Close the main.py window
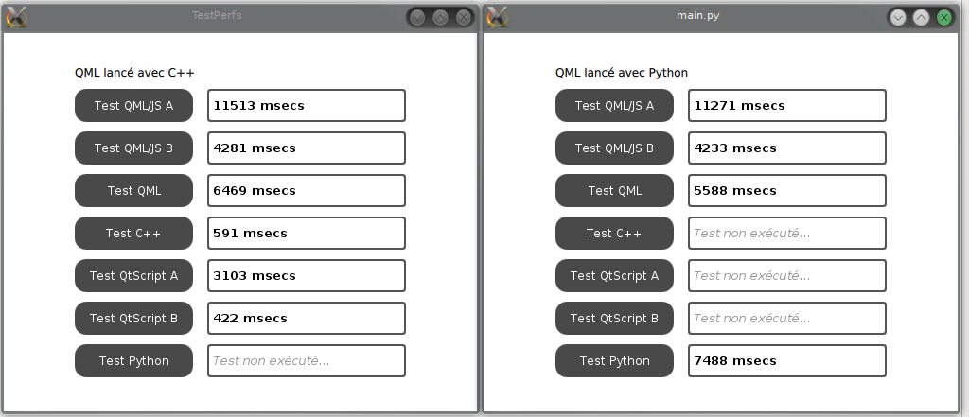Screen dimensions: 969x417 click(943, 17)
